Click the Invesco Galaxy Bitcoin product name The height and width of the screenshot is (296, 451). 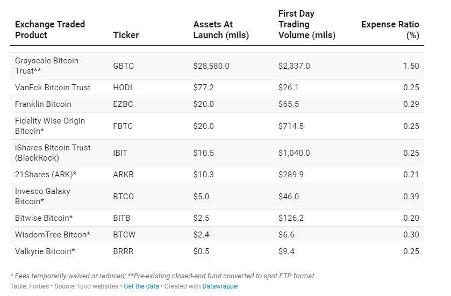pyautogui.click(x=42, y=196)
